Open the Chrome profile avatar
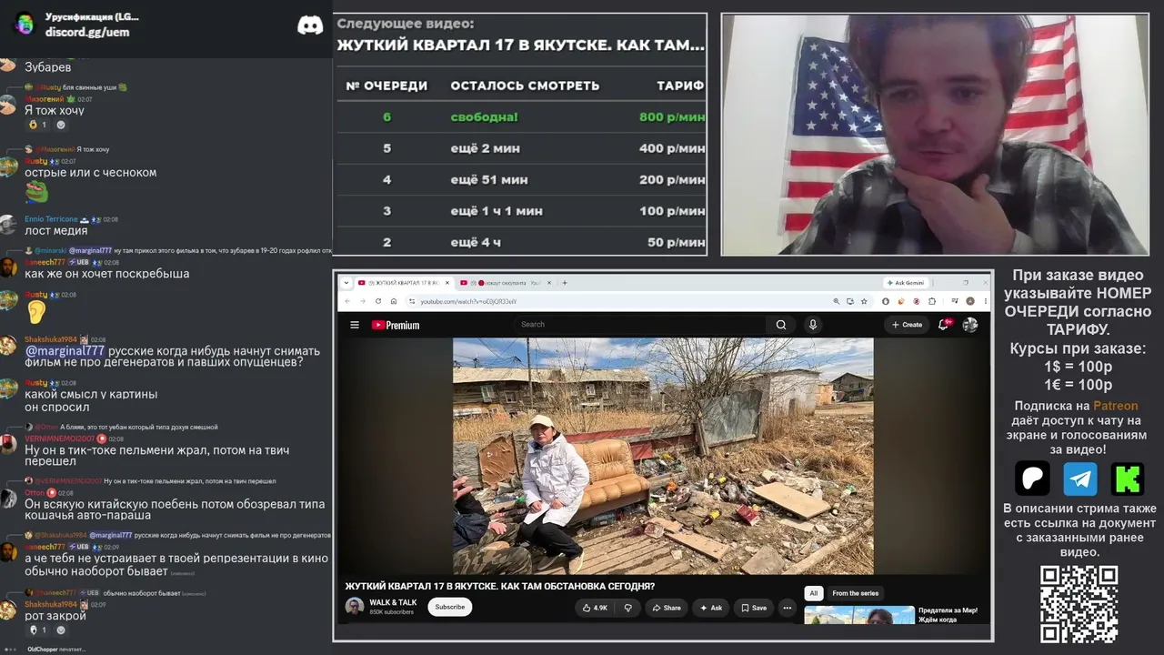The width and height of the screenshot is (1164, 655). (970, 301)
